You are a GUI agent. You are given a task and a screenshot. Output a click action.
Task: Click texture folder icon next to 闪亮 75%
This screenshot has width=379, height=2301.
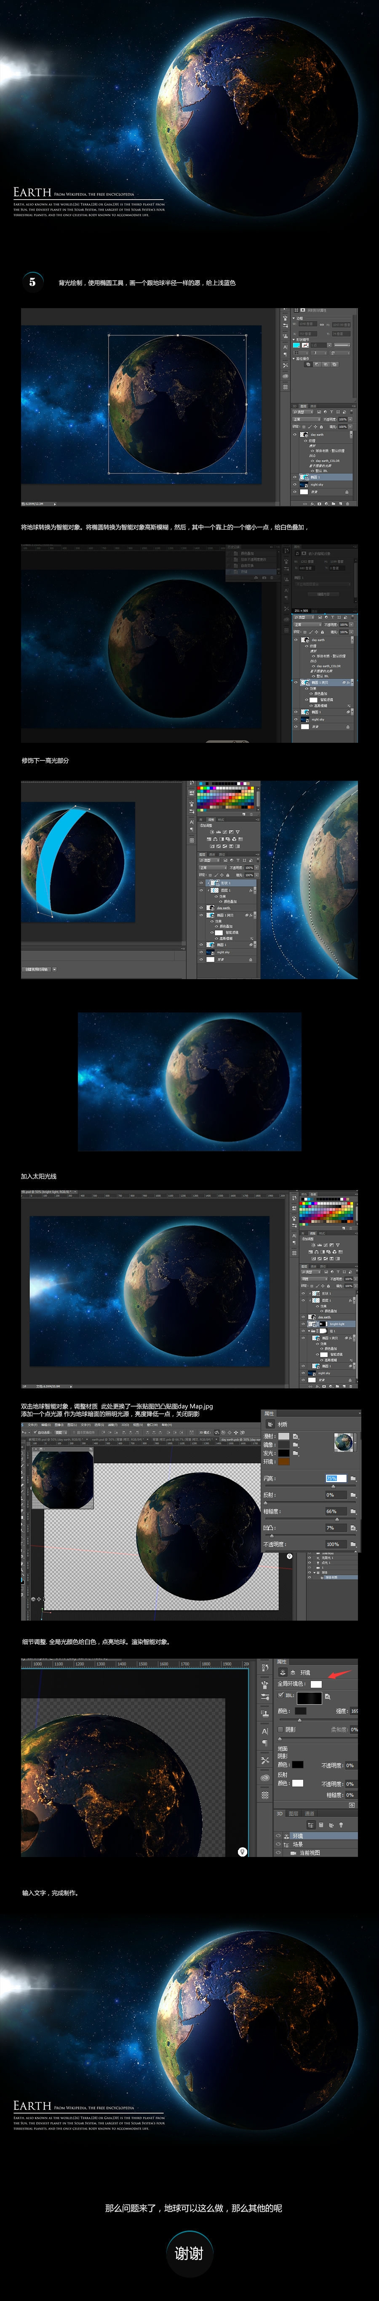pos(353,1479)
